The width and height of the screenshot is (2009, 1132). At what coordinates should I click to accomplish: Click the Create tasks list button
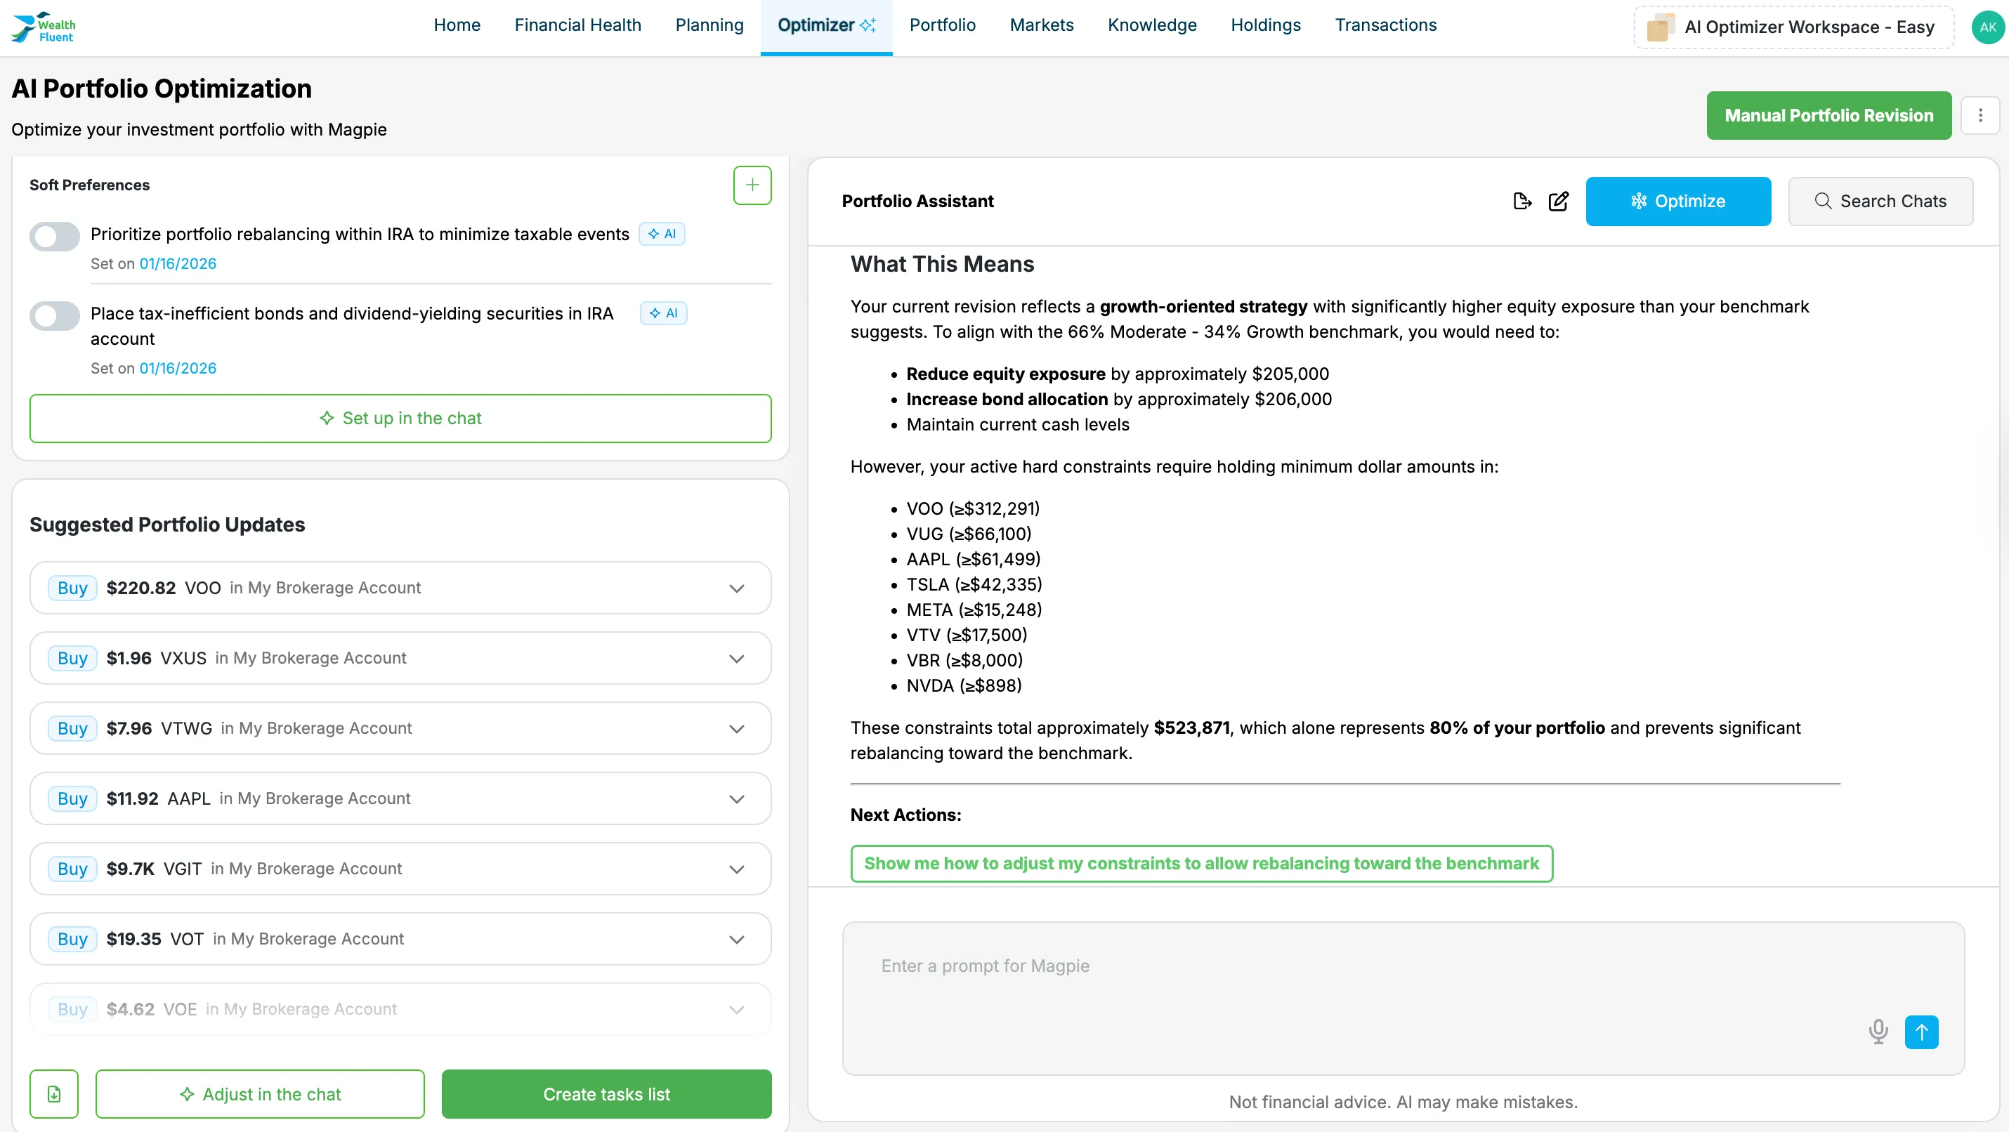click(x=606, y=1094)
